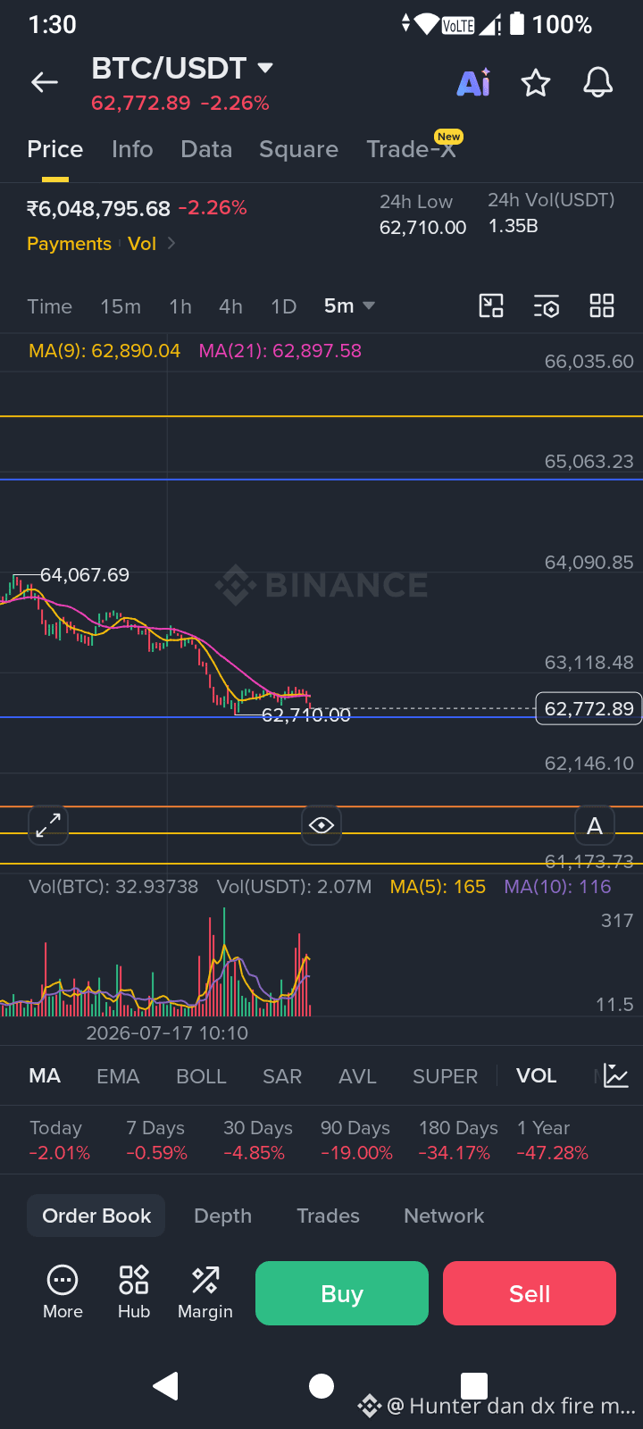Tap the Payments link
The image size is (643, 1429).
click(69, 244)
